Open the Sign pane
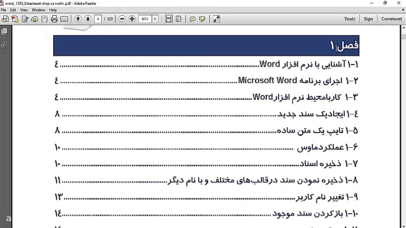The width and height of the screenshot is (406, 228). [x=368, y=19]
